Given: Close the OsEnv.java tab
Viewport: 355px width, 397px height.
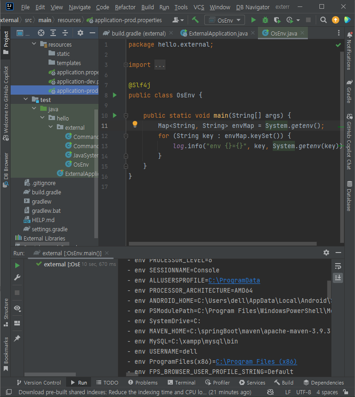Looking at the screenshot, I should click(302, 33).
